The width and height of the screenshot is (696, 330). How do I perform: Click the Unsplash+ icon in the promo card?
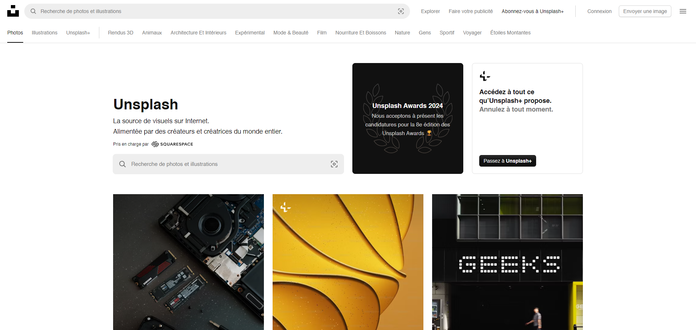click(485, 76)
